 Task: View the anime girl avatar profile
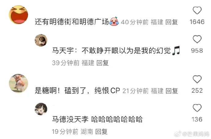pos(41,109)
